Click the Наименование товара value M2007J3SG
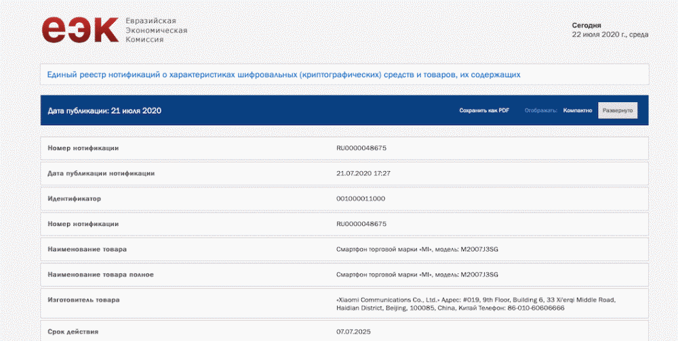The height and width of the screenshot is (341, 678). [417, 250]
